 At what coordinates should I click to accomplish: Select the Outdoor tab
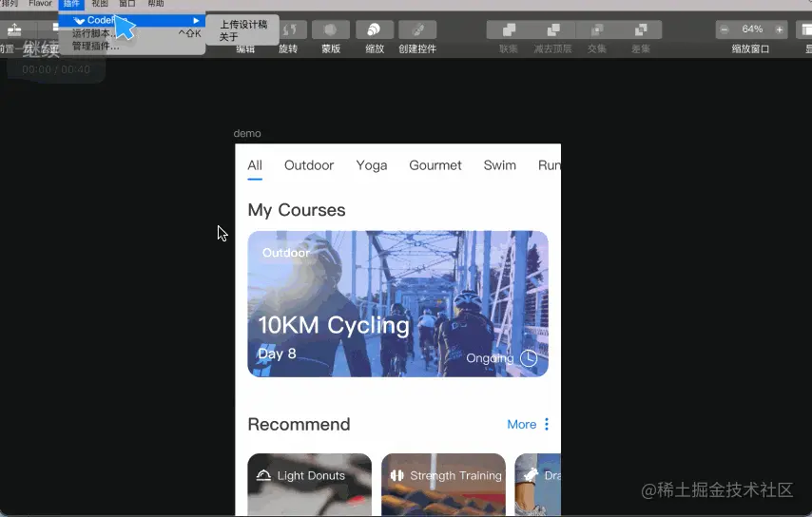point(309,165)
